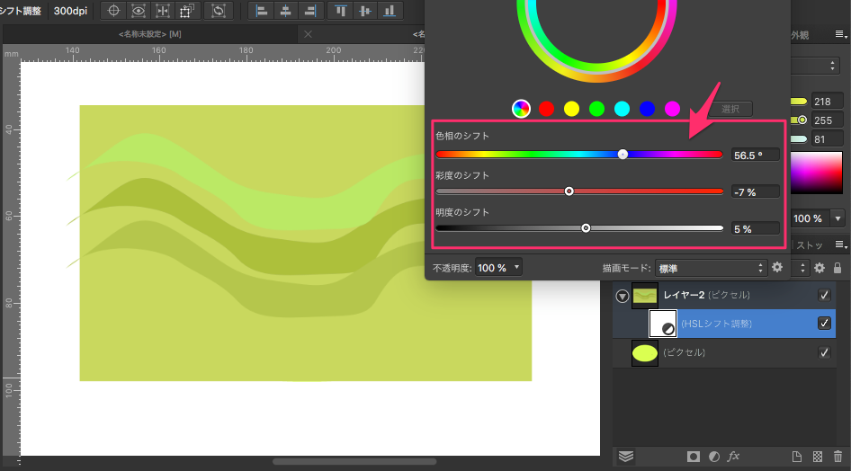Hide the レイヤー2 layer via checkbox

pyautogui.click(x=824, y=295)
